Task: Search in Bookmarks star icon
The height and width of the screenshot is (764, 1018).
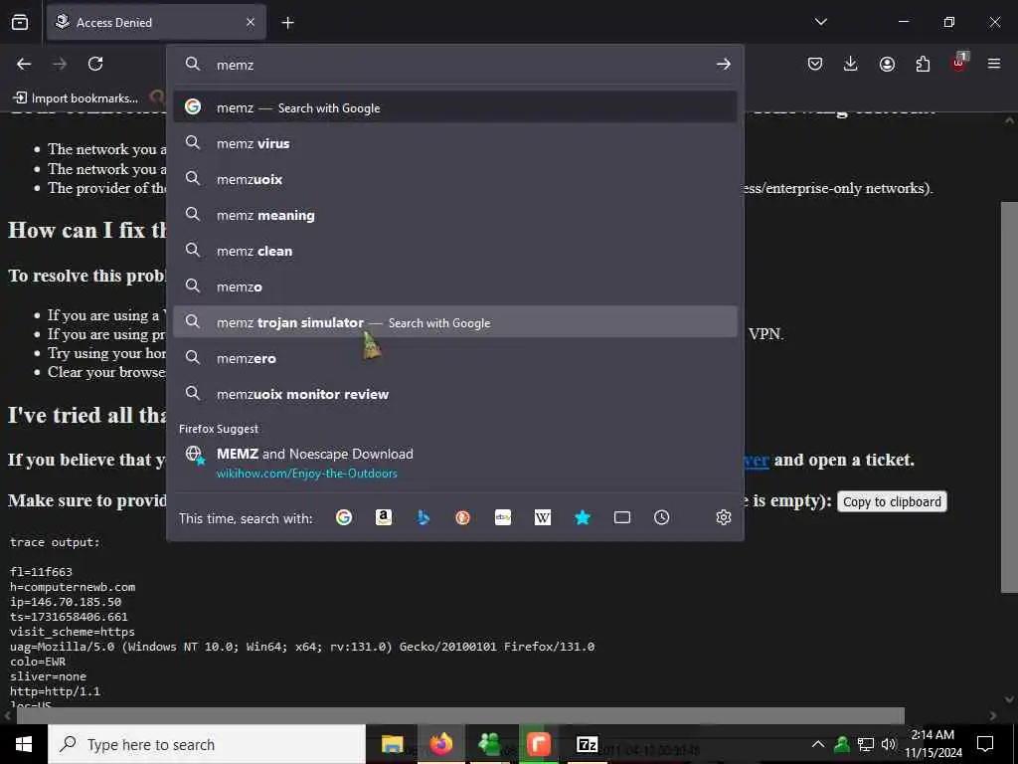Action: pyautogui.click(x=583, y=517)
